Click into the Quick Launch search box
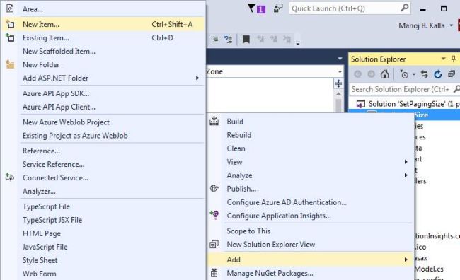Viewport: 460px width, 280px height. point(350,8)
